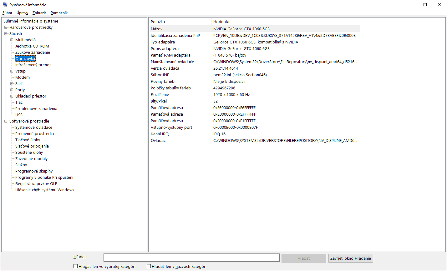Click the Hľadať button
The image size is (447, 271).
(x=304, y=258)
